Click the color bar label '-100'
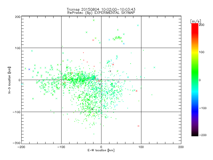Screen dimensions: 213x160 pyautogui.click(x=203, y=108)
